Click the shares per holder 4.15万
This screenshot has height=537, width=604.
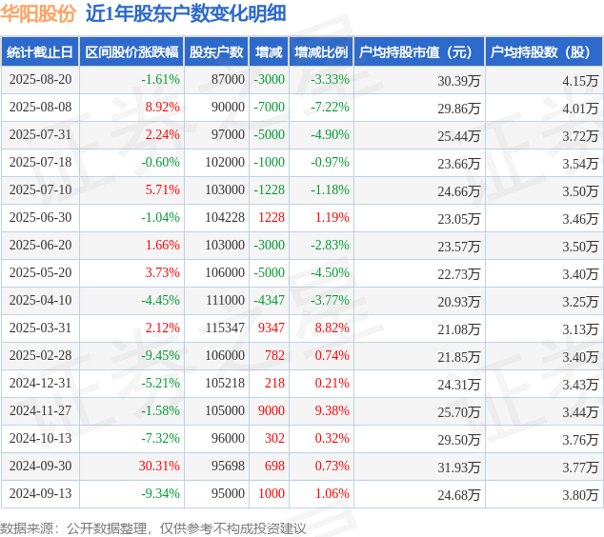tap(580, 81)
